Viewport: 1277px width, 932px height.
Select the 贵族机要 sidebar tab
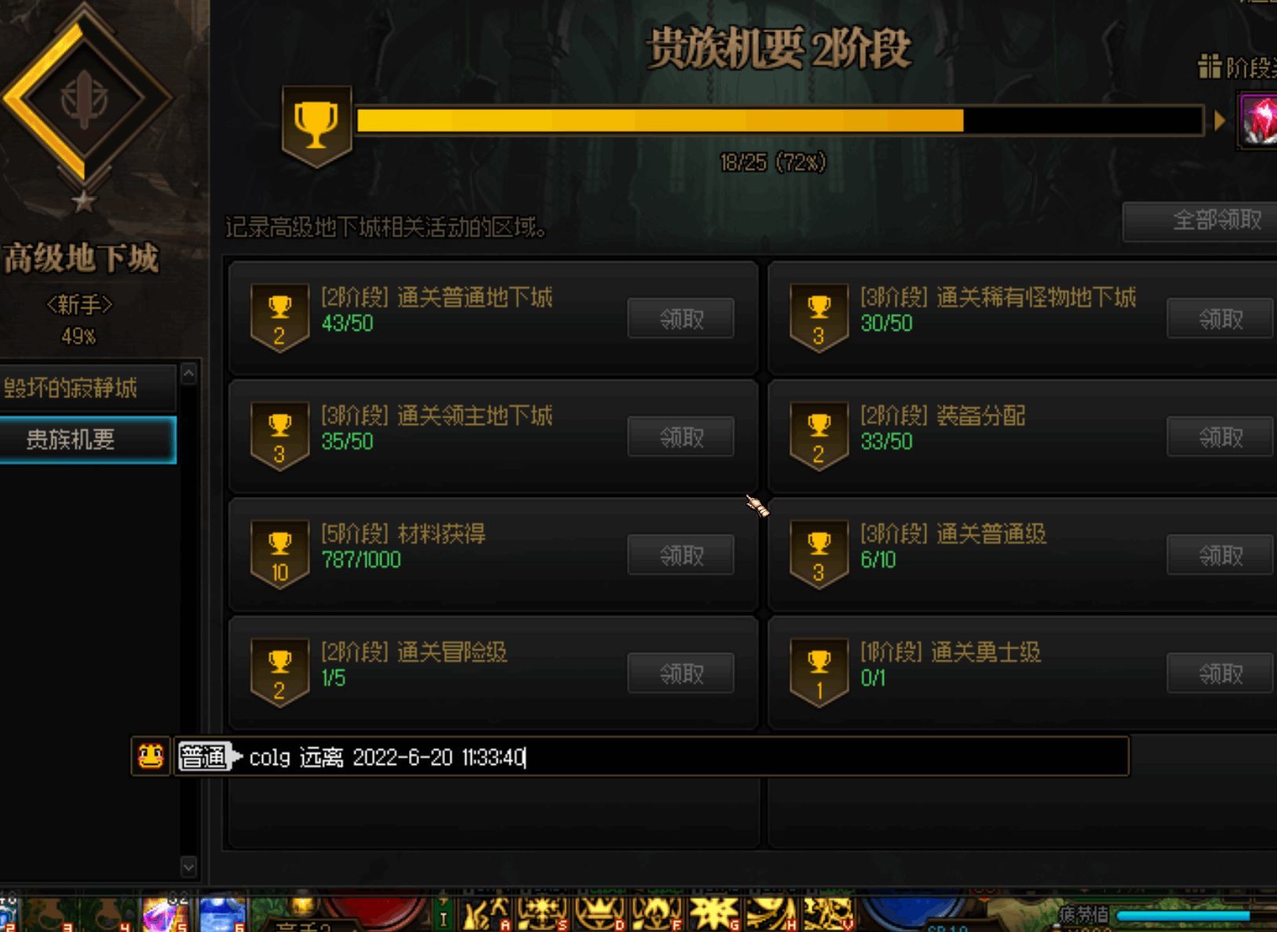point(88,440)
